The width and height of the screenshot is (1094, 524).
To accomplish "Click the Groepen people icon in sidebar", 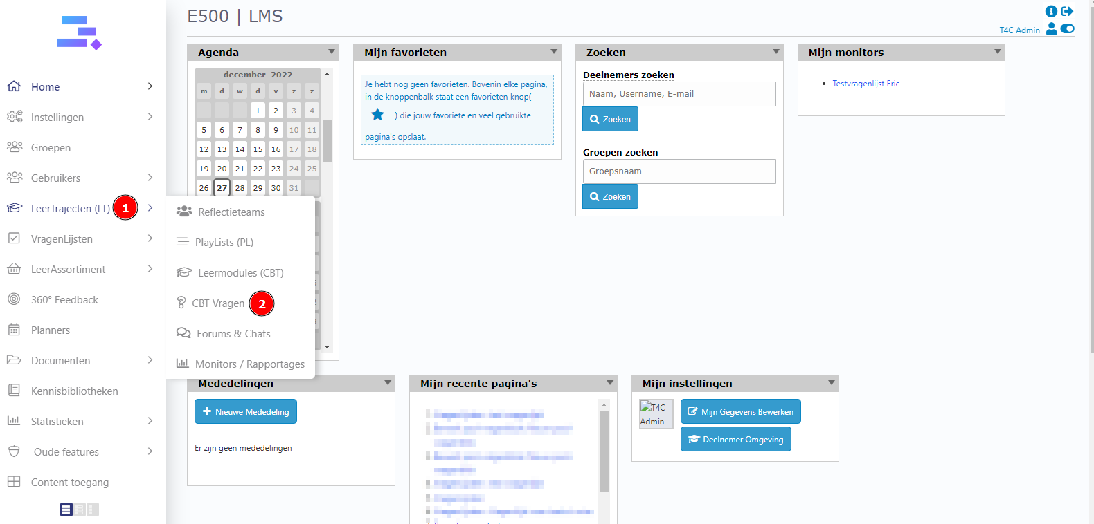I will click(x=14, y=147).
